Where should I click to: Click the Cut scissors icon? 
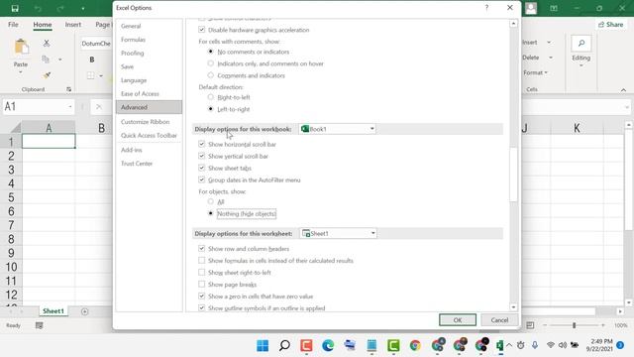coord(47,43)
